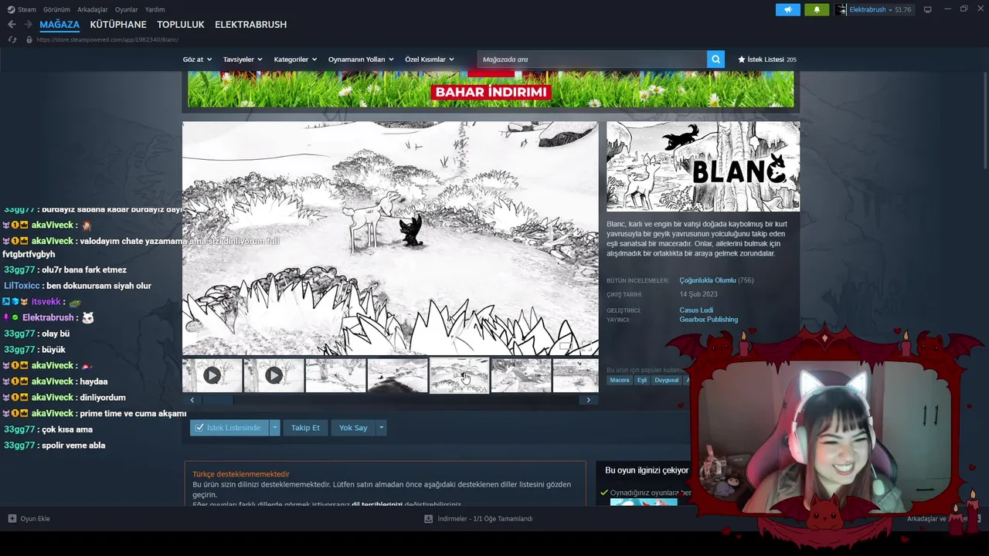Click the BLANC game header image
Screen dimensions: 989x556
(703, 166)
